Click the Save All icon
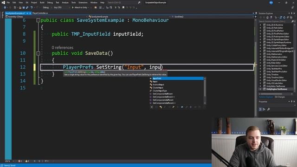 (27, 7)
